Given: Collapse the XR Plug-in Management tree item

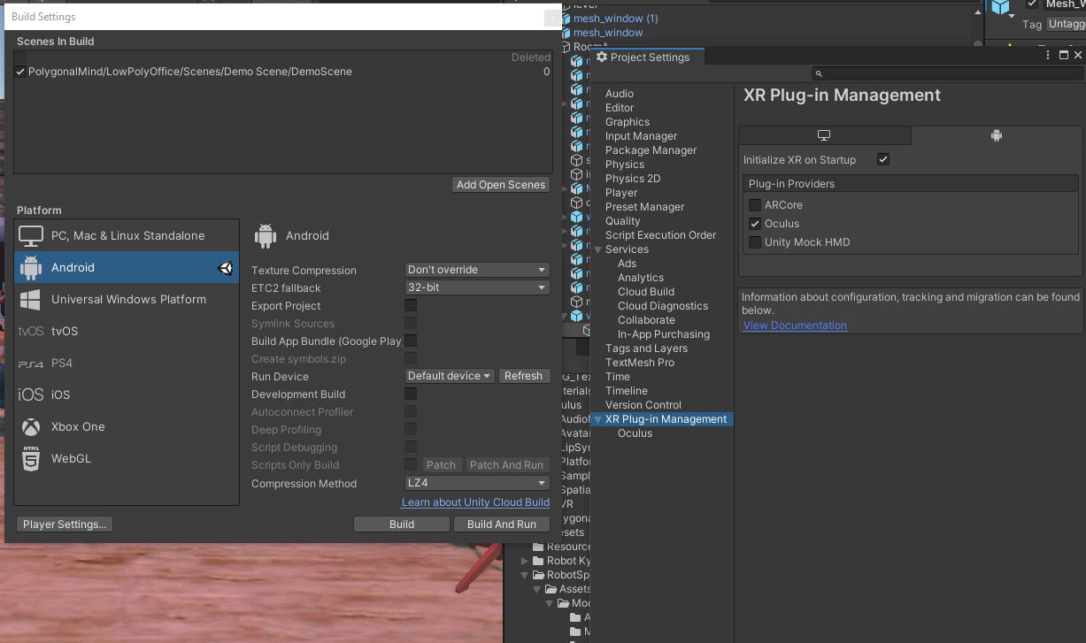Looking at the screenshot, I should tap(598, 420).
